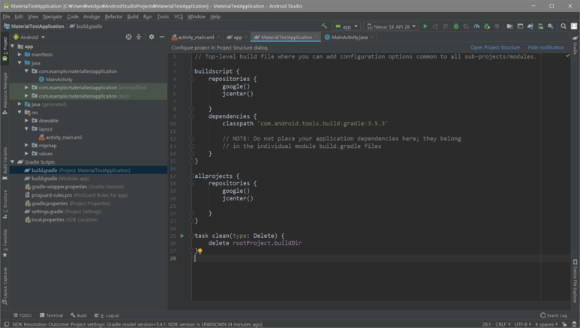
Task: Click the Open Project Structure link
Action: coord(495,47)
